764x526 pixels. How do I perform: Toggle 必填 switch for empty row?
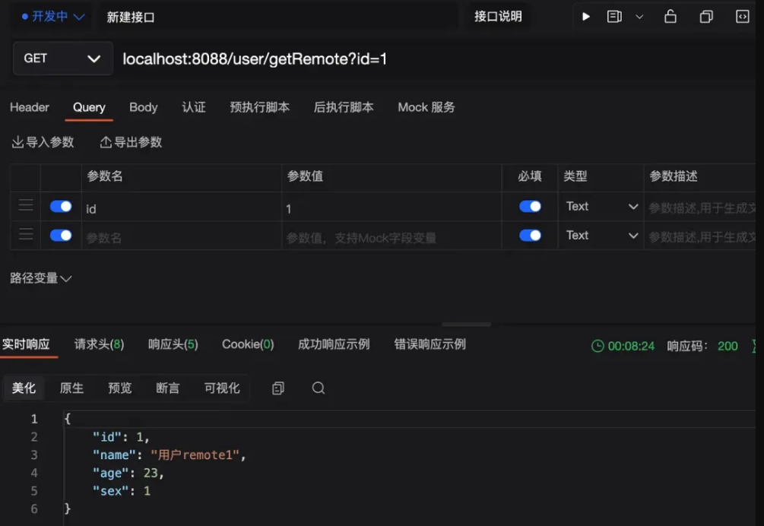click(530, 236)
